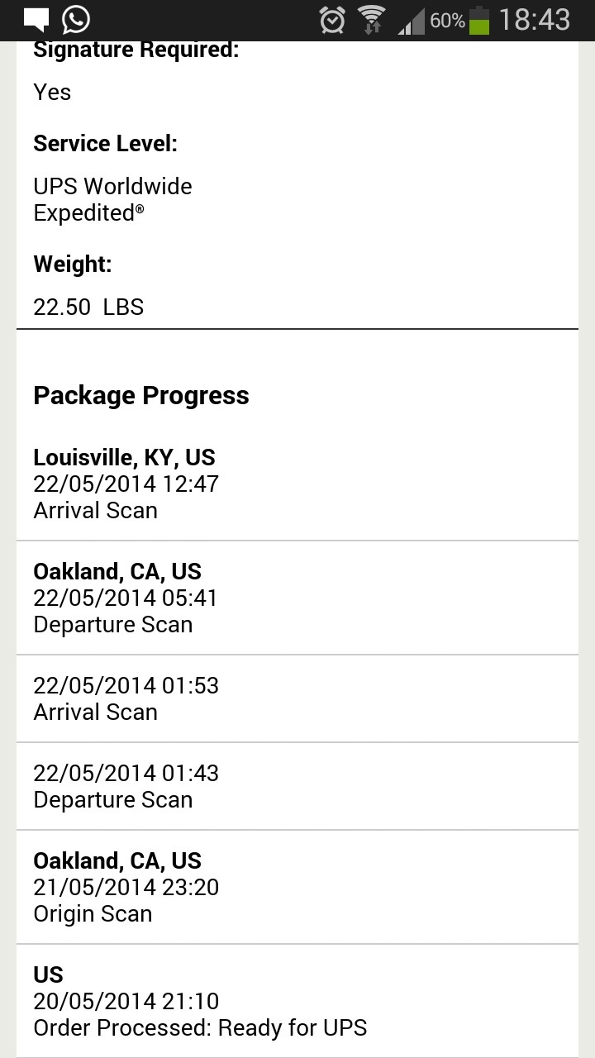This screenshot has width=595, height=1058.
Task: Tap the mobile signal strength icon
Action: (411, 21)
